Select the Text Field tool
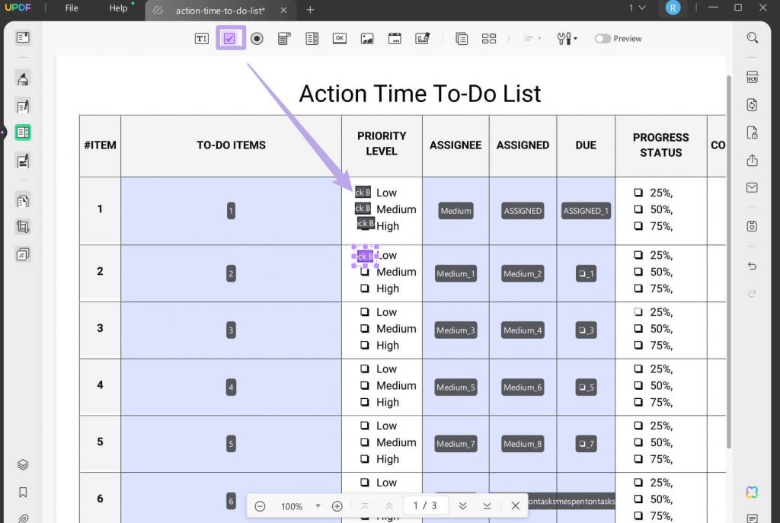The width and height of the screenshot is (780, 523). [201, 38]
